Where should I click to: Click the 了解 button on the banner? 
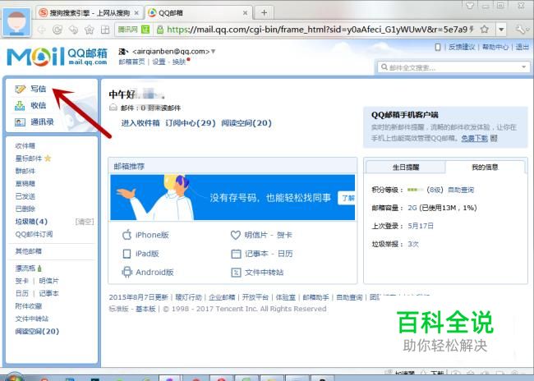click(x=347, y=198)
